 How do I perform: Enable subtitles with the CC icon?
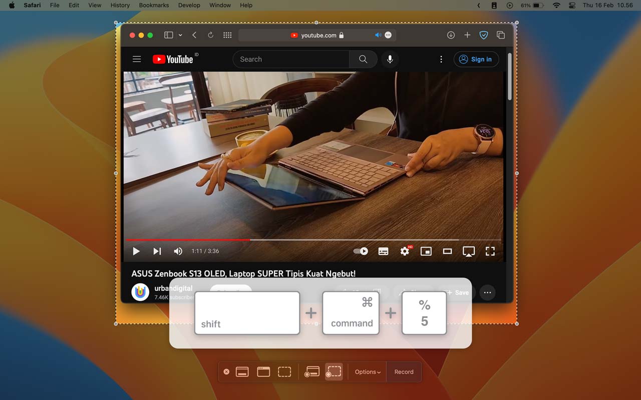(383, 251)
